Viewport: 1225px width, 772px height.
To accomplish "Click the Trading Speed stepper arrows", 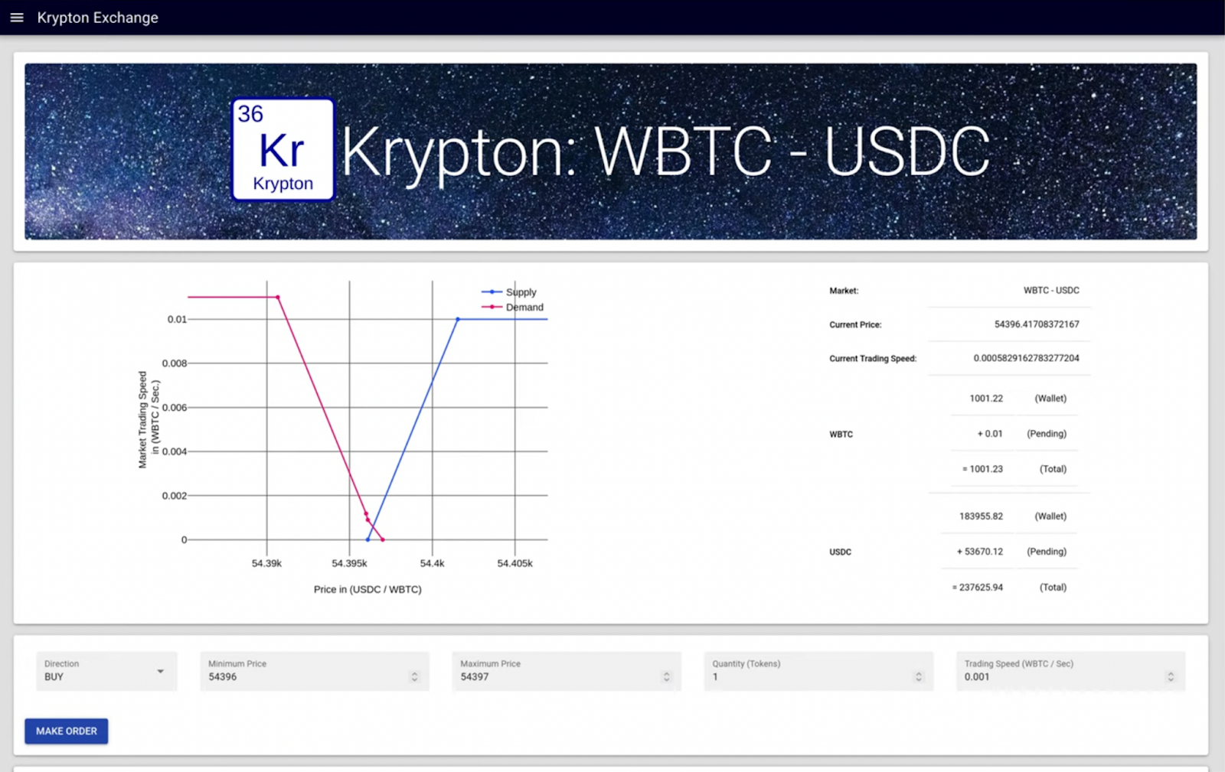I will point(1171,677).
